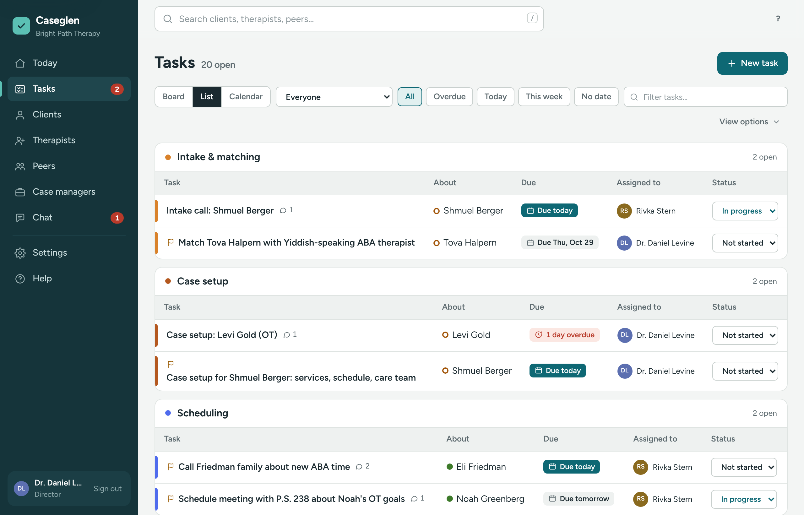Click comment icon on Intake call: Shmuel Berger

tap(283, 210)
